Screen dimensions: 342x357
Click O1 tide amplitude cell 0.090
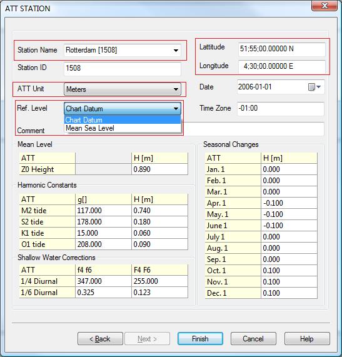(159, 244)
